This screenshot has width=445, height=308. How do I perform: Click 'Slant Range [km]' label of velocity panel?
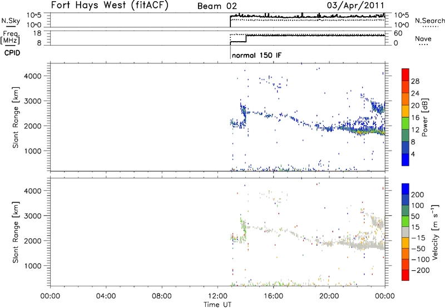16,232
